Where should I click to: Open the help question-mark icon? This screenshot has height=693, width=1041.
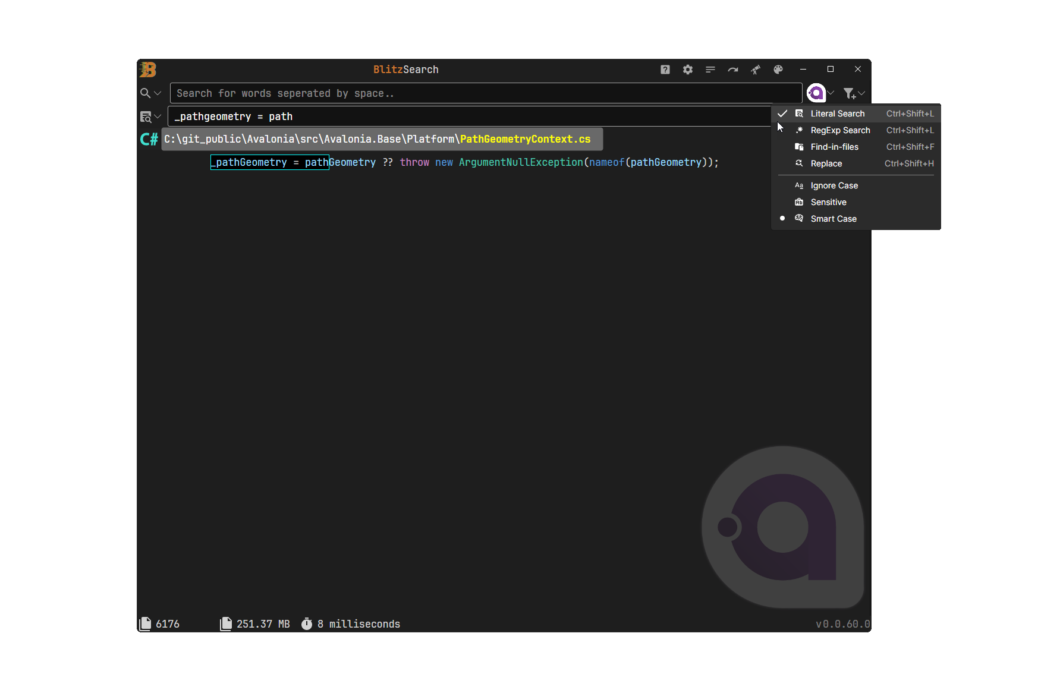[665, 70]
